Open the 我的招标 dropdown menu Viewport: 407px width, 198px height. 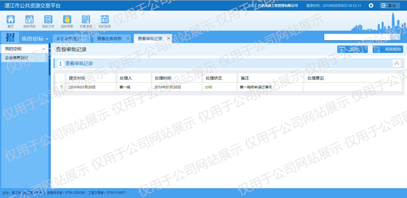tap(35, 39)
